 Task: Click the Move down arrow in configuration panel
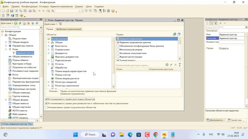[x=37, y=23]
